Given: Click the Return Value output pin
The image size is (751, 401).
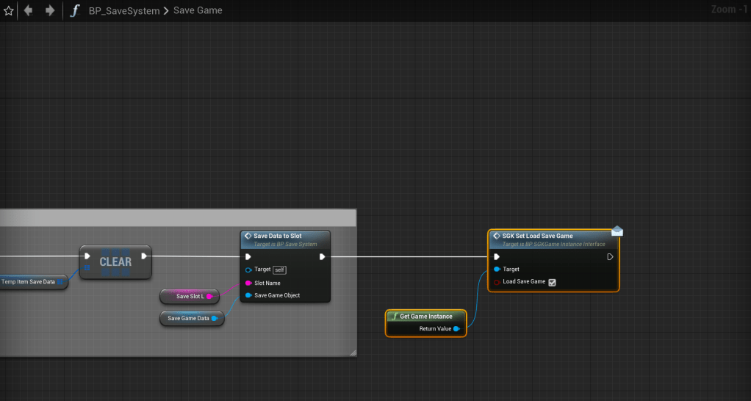Looking at the screenshot, I should (x=457, y=329).
